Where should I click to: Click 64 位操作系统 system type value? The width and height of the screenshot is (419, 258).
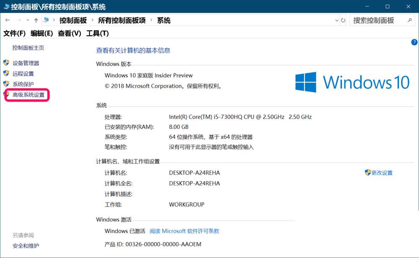[211, 137]
